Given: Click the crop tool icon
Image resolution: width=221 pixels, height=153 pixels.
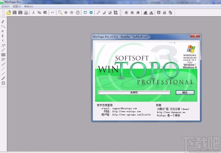Looking at the screenshot, I should point(116,13).
